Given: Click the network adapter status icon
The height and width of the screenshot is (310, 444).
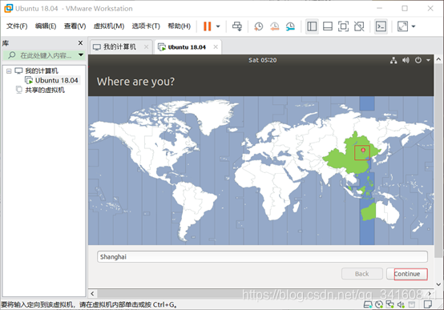Looking at the screenshot, I should 390,304.
